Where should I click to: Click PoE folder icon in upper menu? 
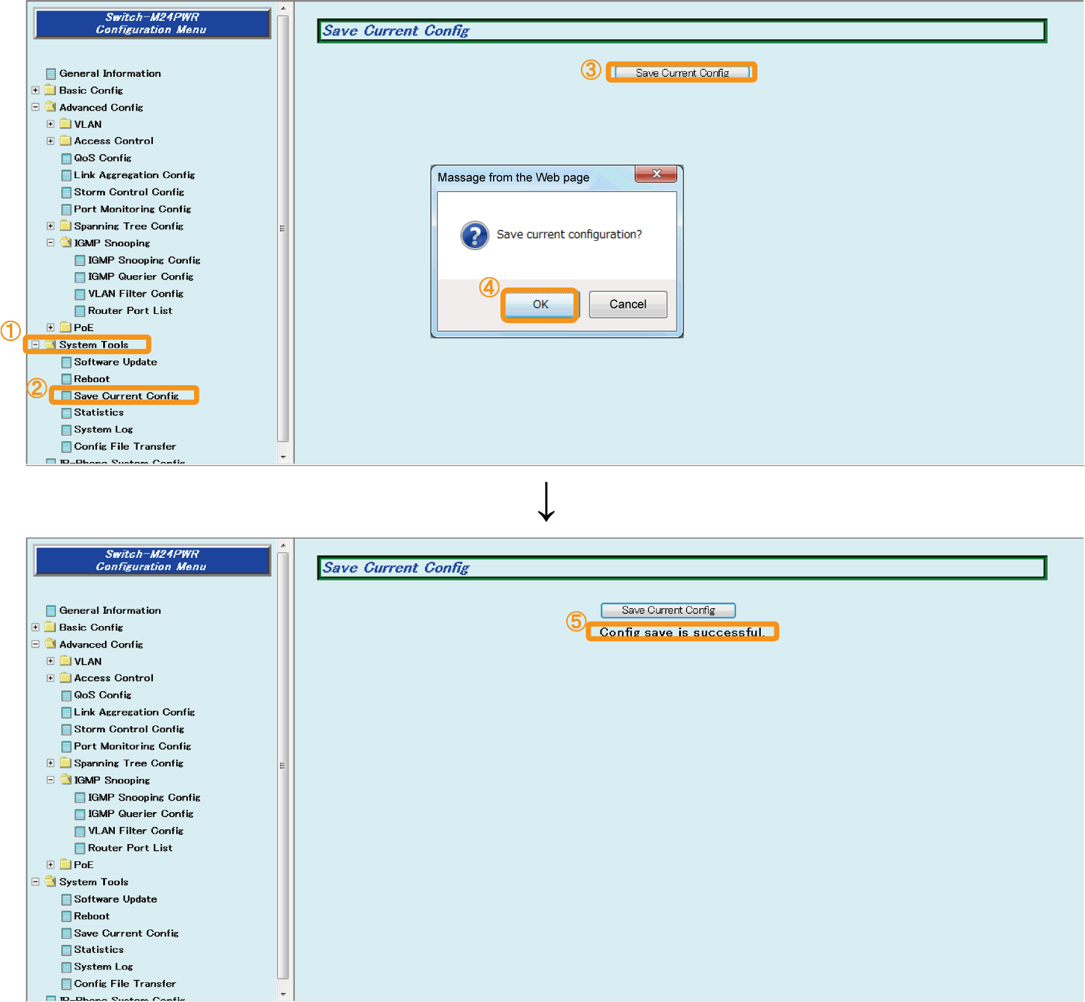[66, 327]
